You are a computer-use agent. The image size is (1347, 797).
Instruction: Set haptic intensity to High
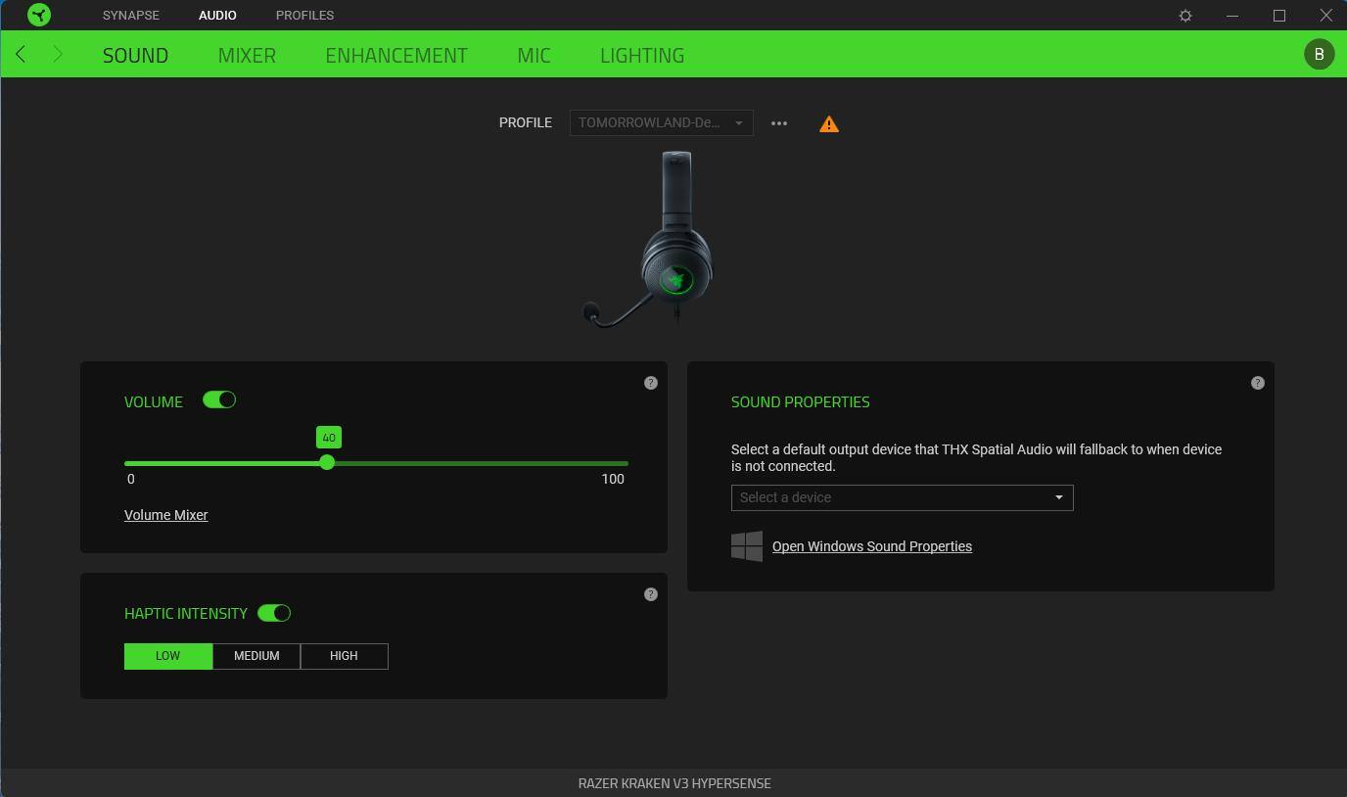[344, 656]
